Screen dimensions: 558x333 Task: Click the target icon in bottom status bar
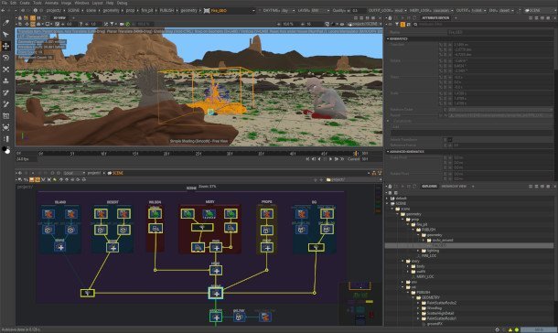497,329
